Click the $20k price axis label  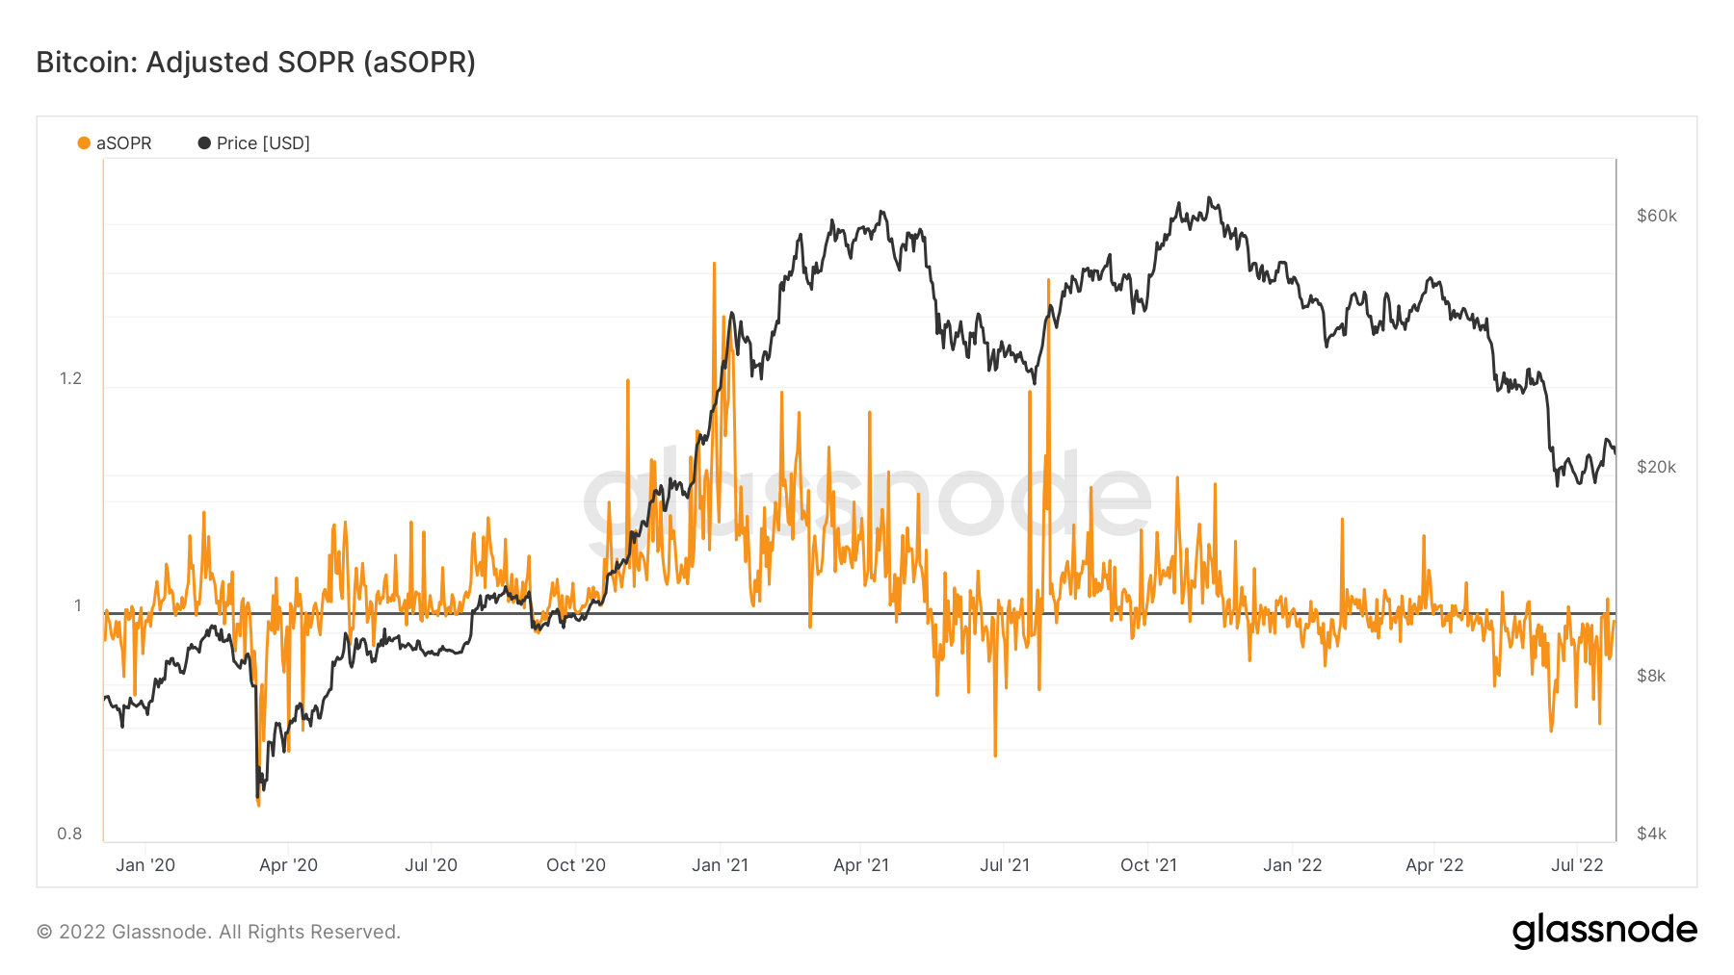(x=1657, y=467)
